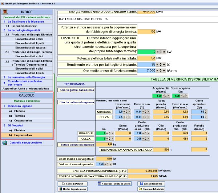Click the 0,065 costo unitario value
218x193 pixels.
pyautogui.click(x=143, y=176)
